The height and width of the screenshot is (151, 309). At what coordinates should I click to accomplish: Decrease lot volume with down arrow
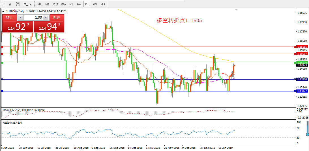click(x=20, y=17)
